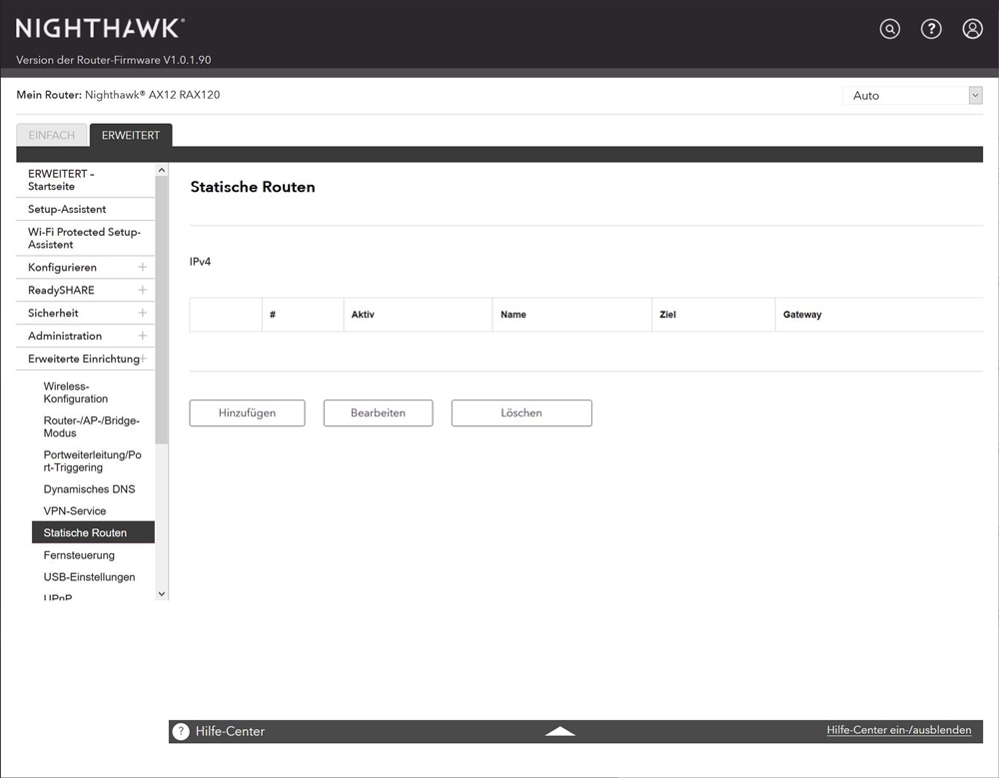Switch to the EINFACH tab
Screen dimensions: 999x778
click(x=52, y=136)
